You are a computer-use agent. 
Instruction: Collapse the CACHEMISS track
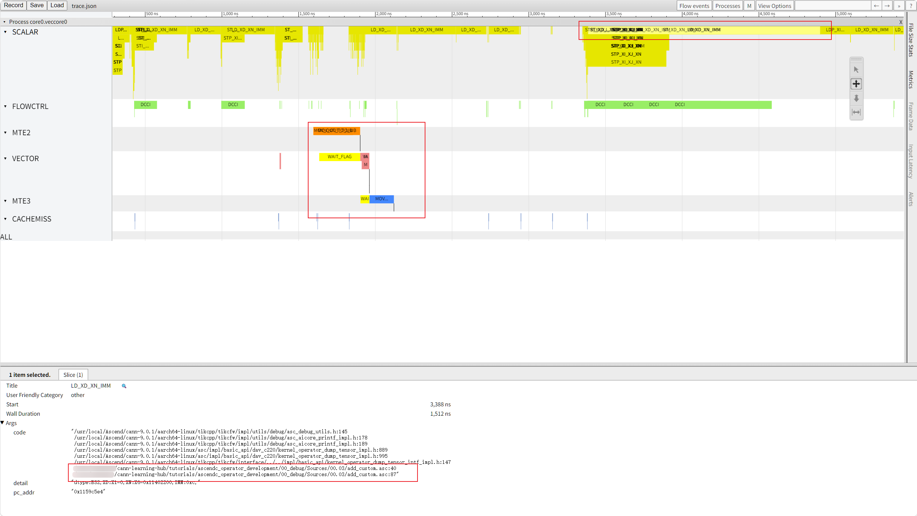coord(5,219)
